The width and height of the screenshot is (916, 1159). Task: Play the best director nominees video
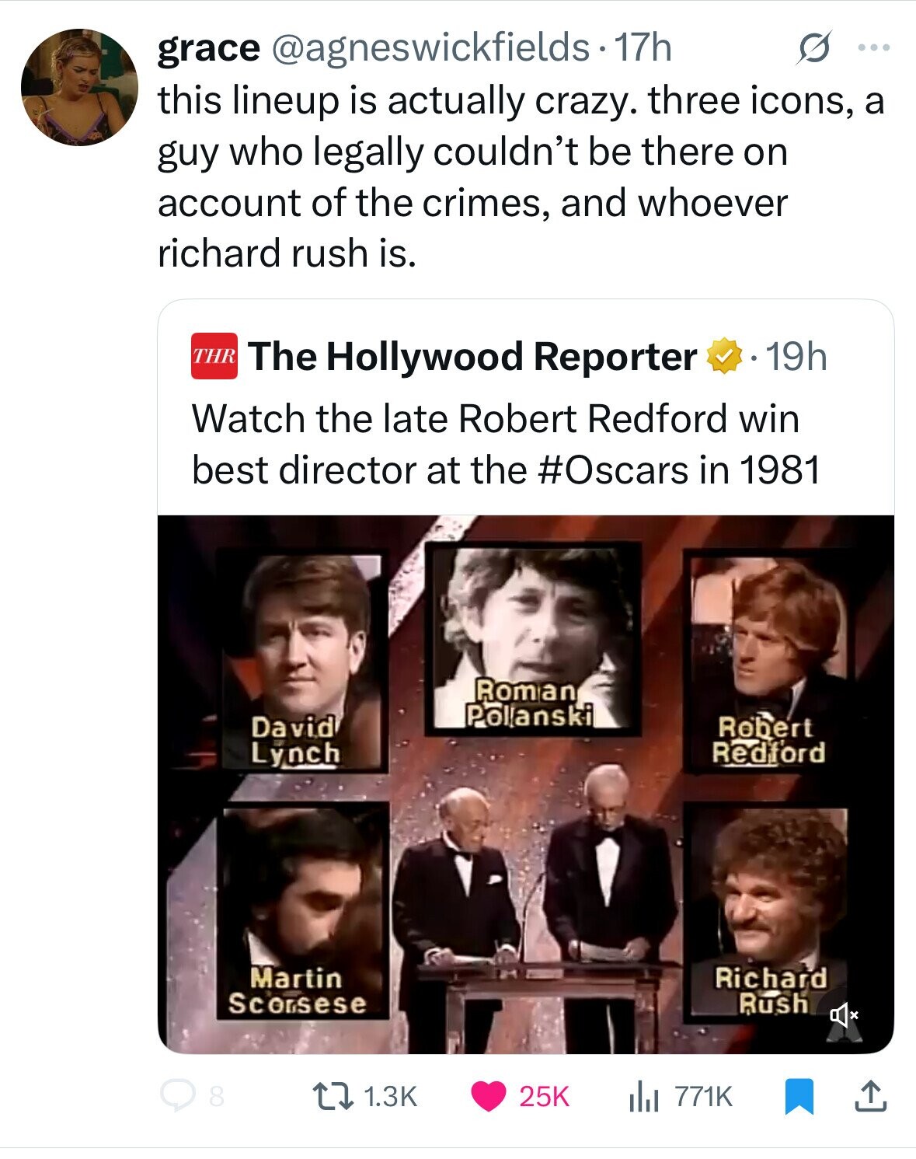click(x=525, y=784)
